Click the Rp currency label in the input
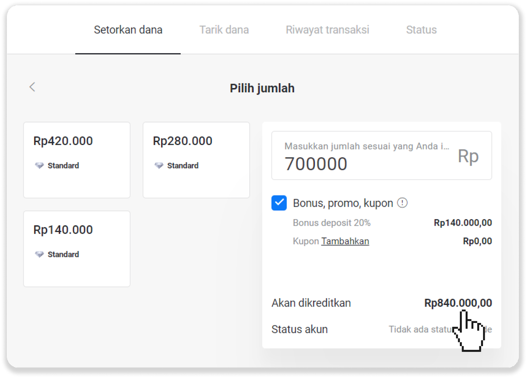This screenshot has width=527, height=378. [x=468, y=156]
